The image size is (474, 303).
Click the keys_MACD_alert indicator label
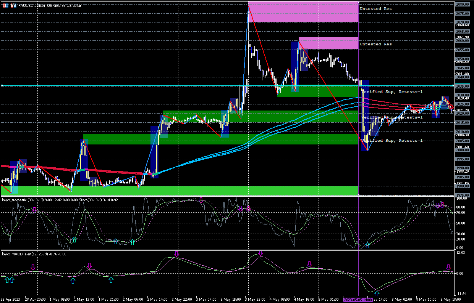point(34,254)
